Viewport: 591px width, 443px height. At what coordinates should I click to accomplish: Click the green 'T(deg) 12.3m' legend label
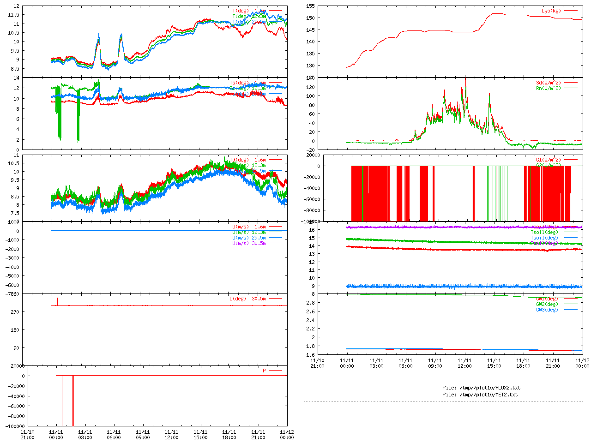pyautogui.click(x=249, y=16)
